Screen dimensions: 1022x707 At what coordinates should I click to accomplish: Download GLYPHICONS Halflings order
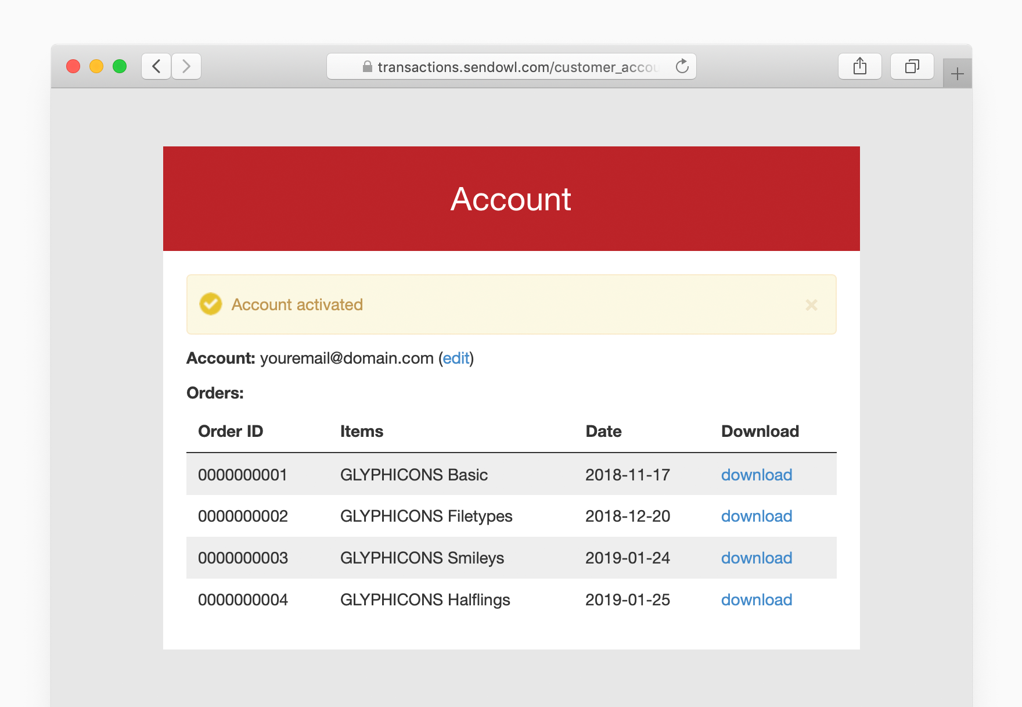[757, 600]
